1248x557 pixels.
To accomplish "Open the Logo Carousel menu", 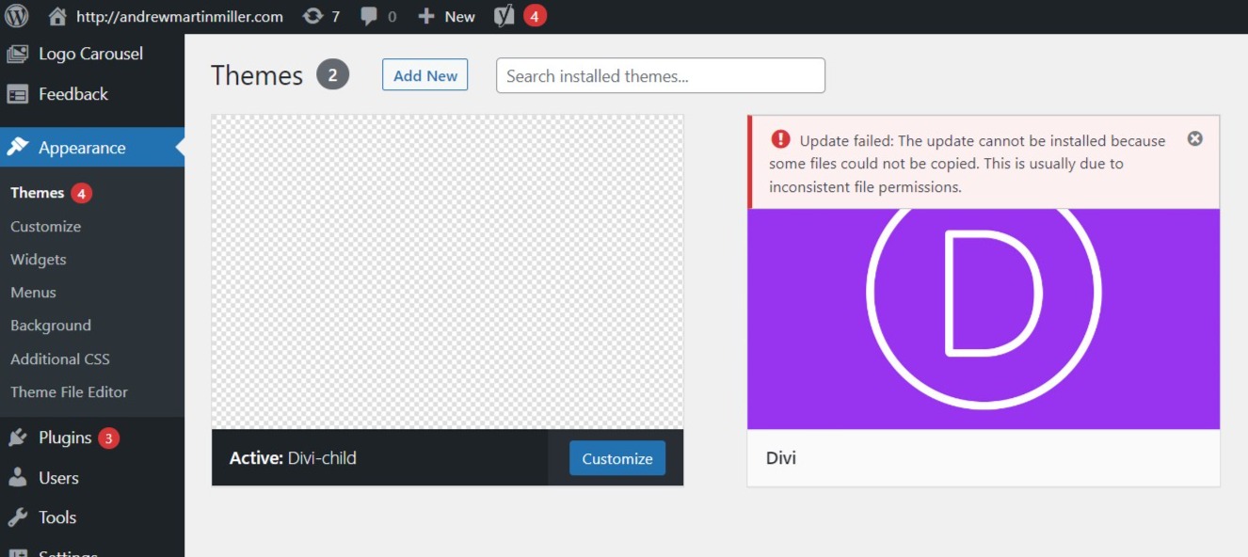I will 90,54.
